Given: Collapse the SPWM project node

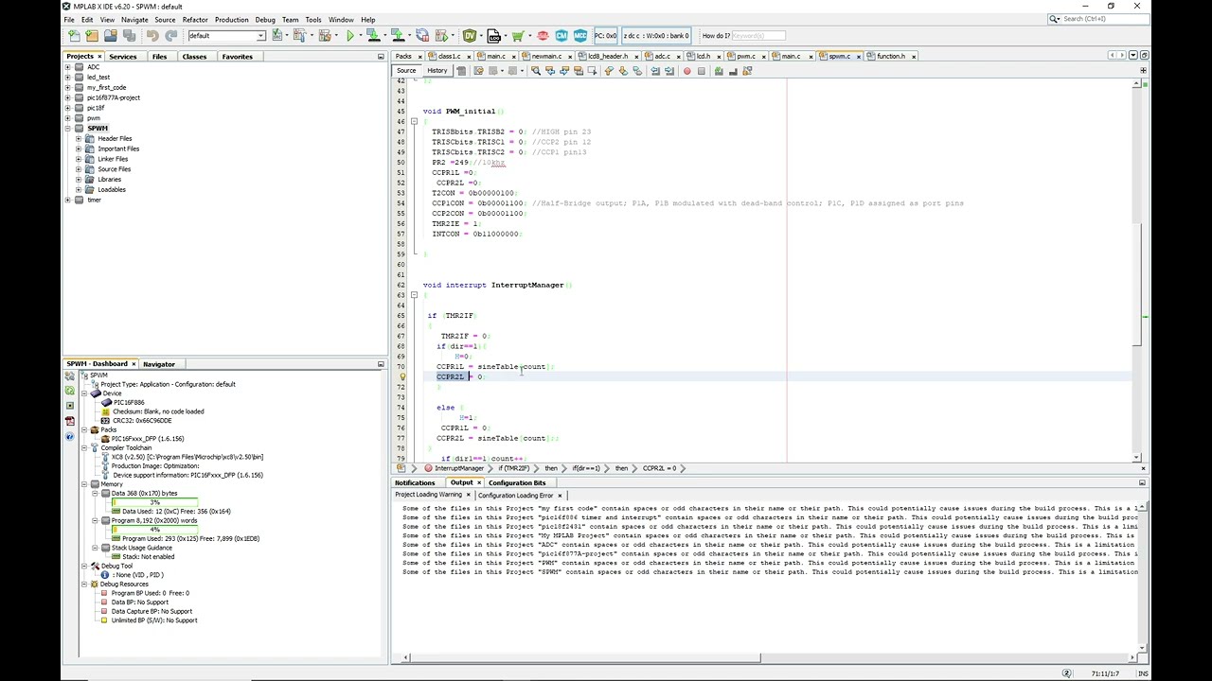Looking at the screenshot, I should coord(67,129).
